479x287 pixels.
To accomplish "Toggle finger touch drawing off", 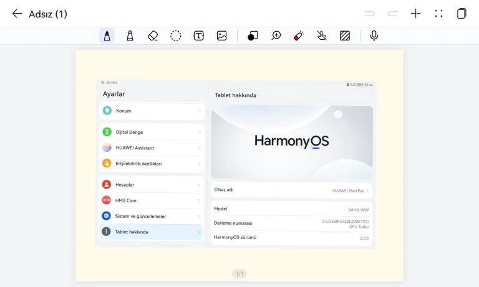I will click(x=322, y=35).
